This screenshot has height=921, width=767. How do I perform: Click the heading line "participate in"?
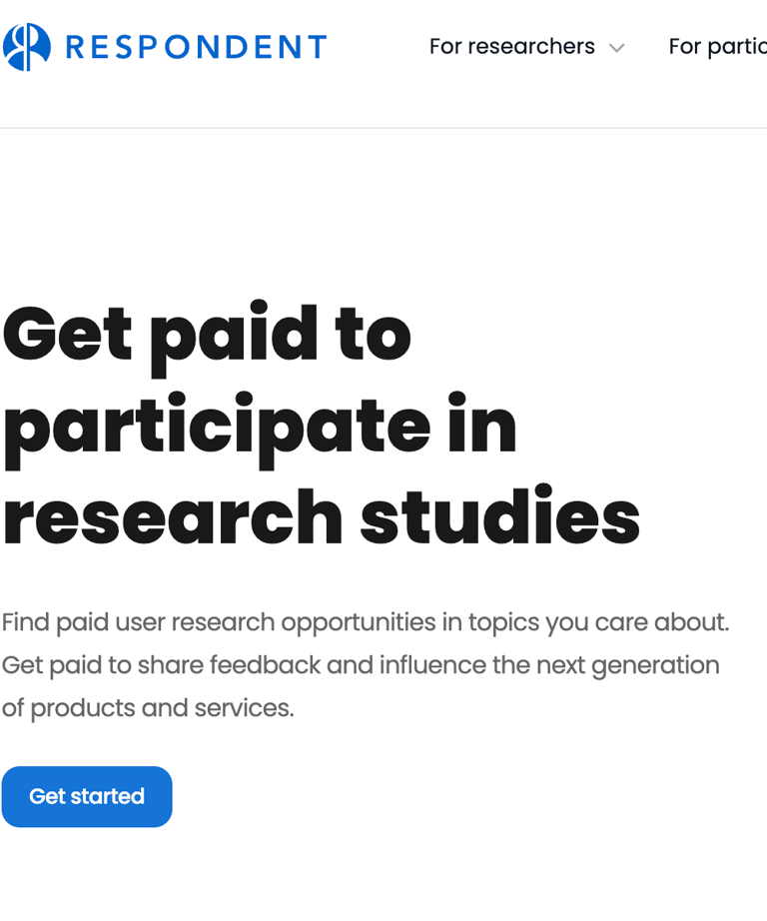260,425
